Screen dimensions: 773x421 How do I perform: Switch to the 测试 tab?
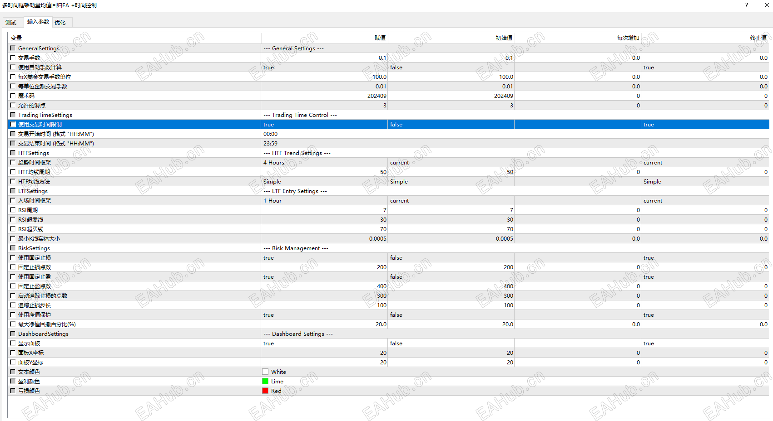click(x=11, y=23)
